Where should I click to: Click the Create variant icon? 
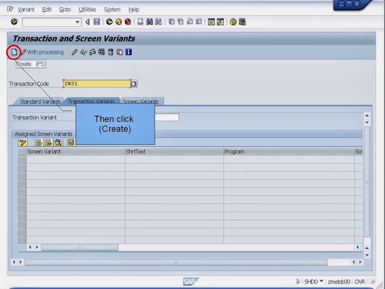click(14, 52)
